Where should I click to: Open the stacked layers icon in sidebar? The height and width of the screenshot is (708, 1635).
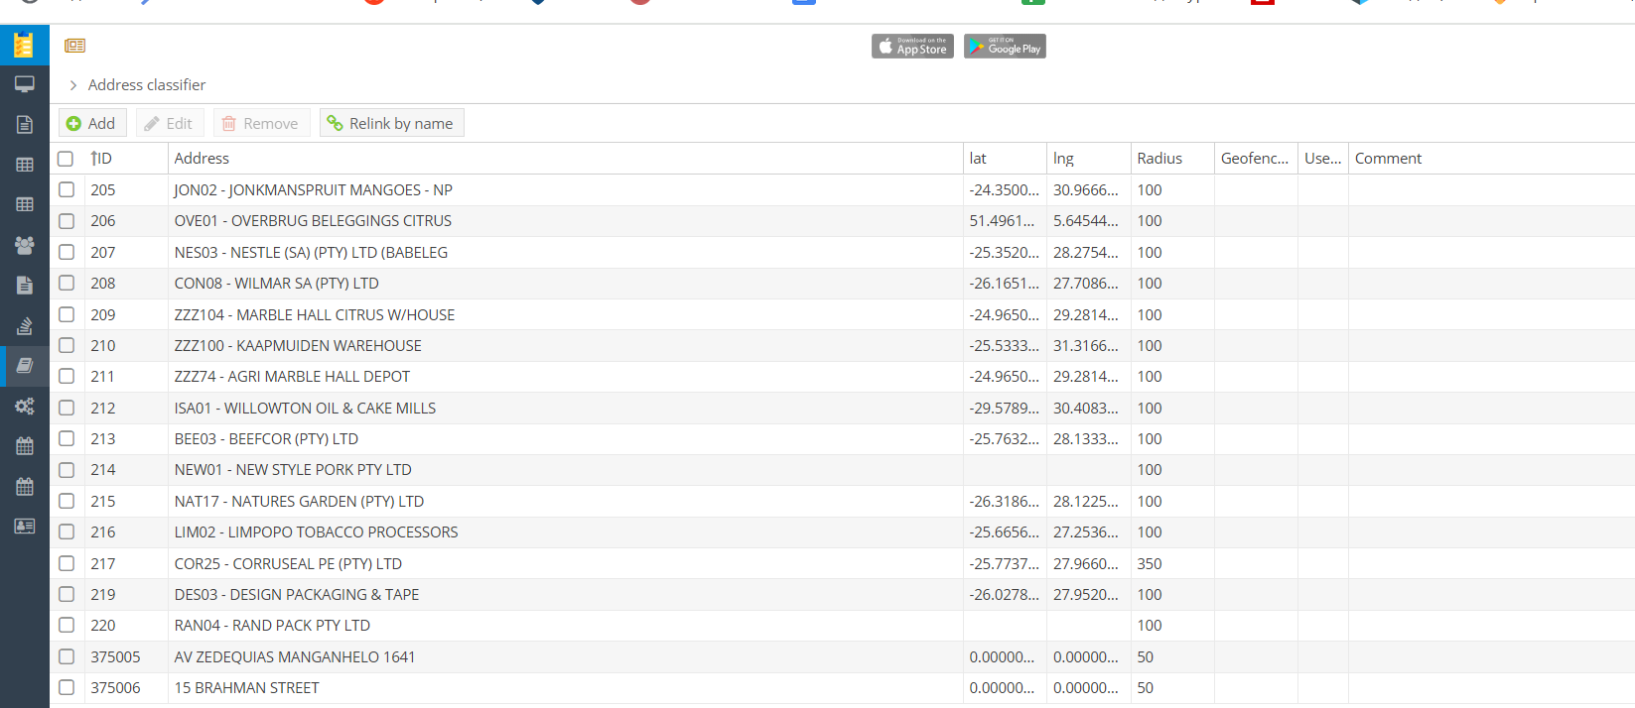(24, 325)
